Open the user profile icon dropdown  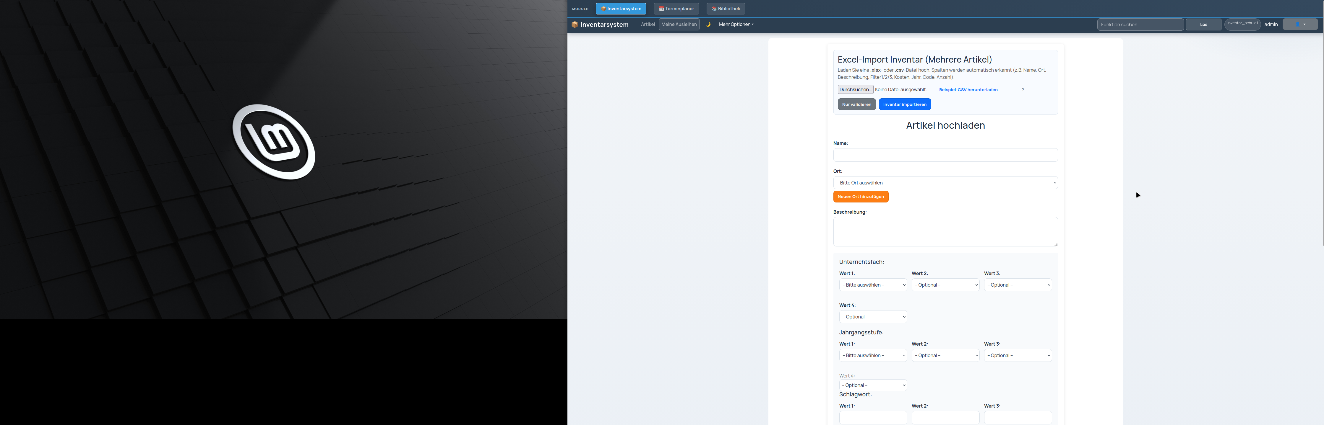[x=1300, y=24]
